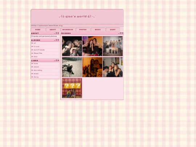Minimize the About panel
The width and height of the screenshot is (196, 147).
pos(54,33)
